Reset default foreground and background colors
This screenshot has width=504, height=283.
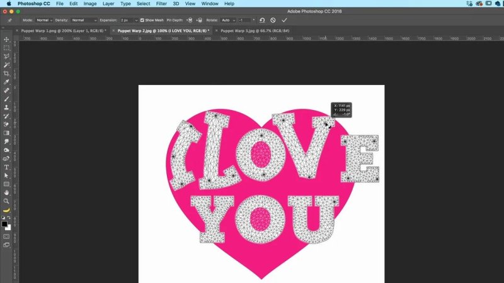pyautogui.click(x=3, y=218)
